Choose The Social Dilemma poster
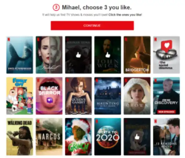 coord(166,55)
